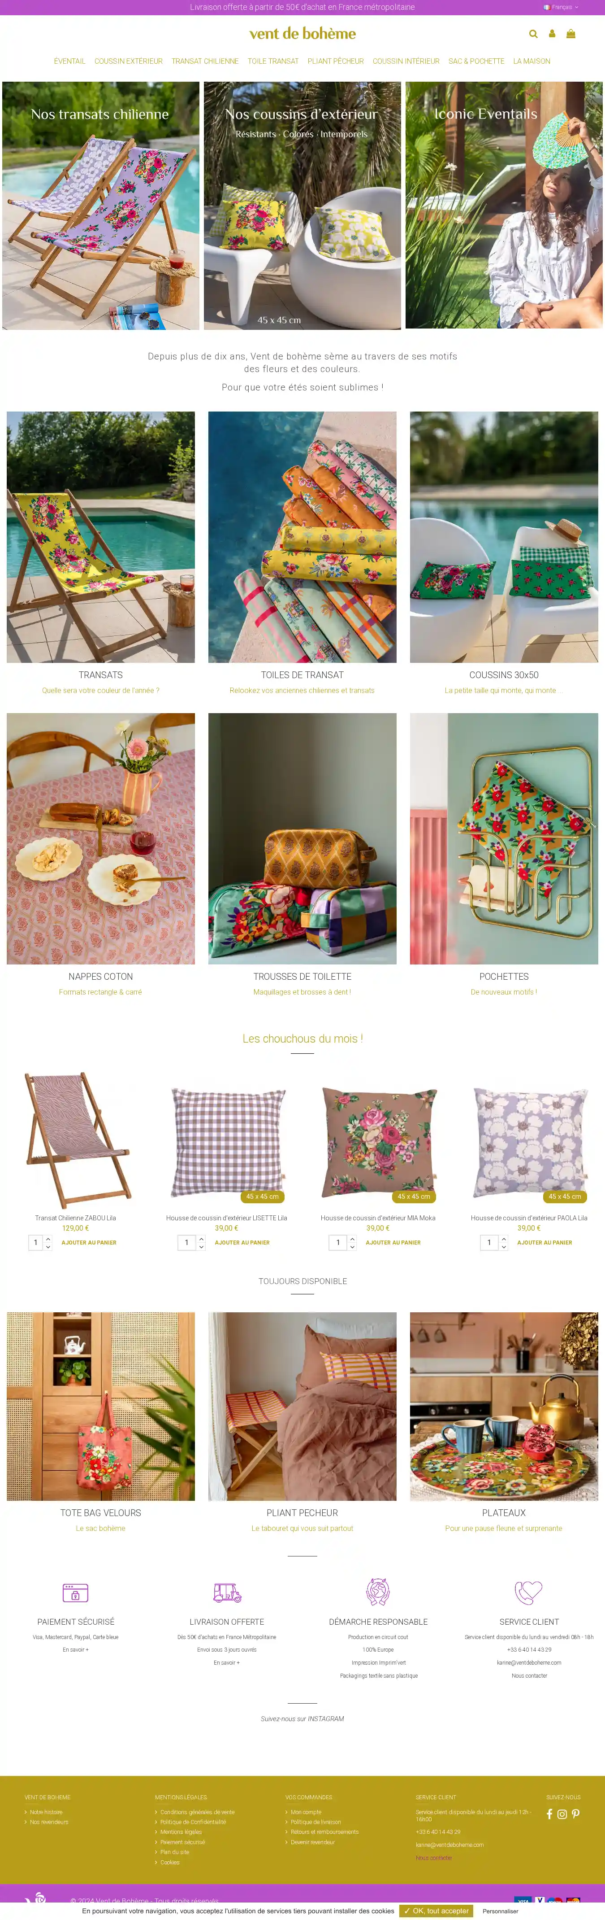Open the COUSSIN EXTÉRIEUR menu item
Viewport: 605px width, 1920px height.
tap(128, 61)
